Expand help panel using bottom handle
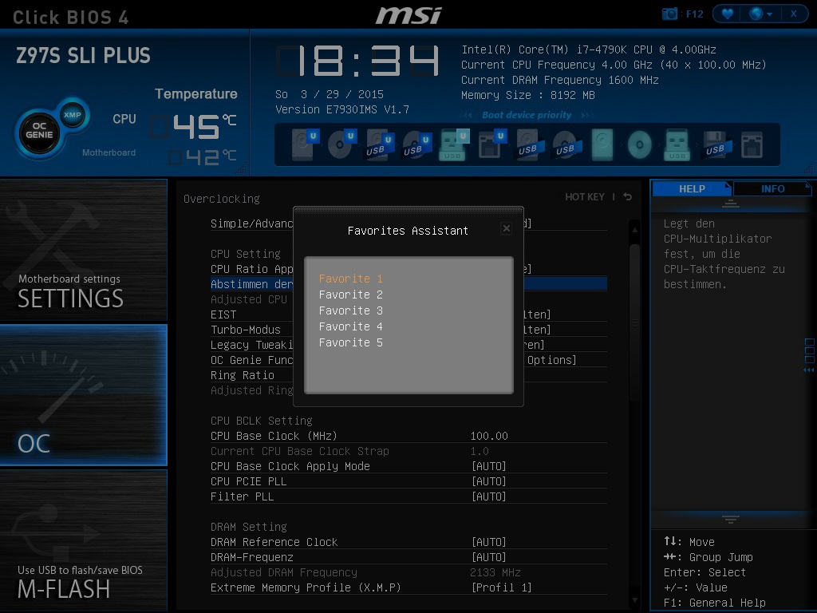 point(731,519)
